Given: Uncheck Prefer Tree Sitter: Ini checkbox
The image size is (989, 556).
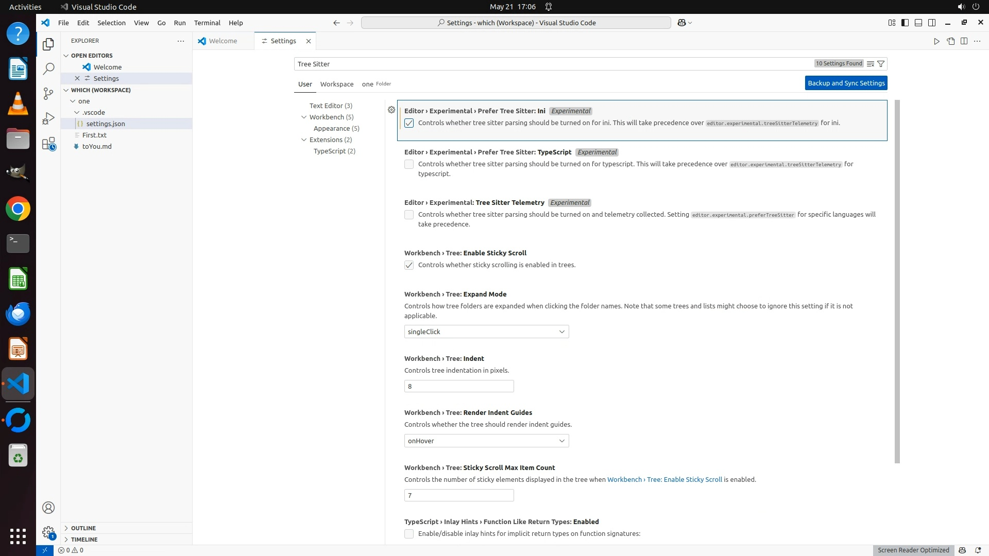Looking at the screenshot, I should [409, 123].
